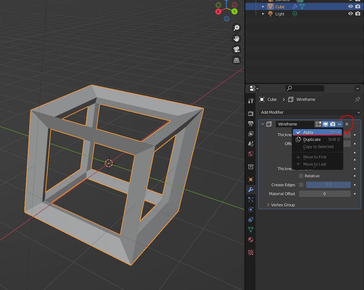The width and height of the screenshot is (364, 290).
Task: Remove the Wireframe modifier with X button
Action: coord(347,124)
